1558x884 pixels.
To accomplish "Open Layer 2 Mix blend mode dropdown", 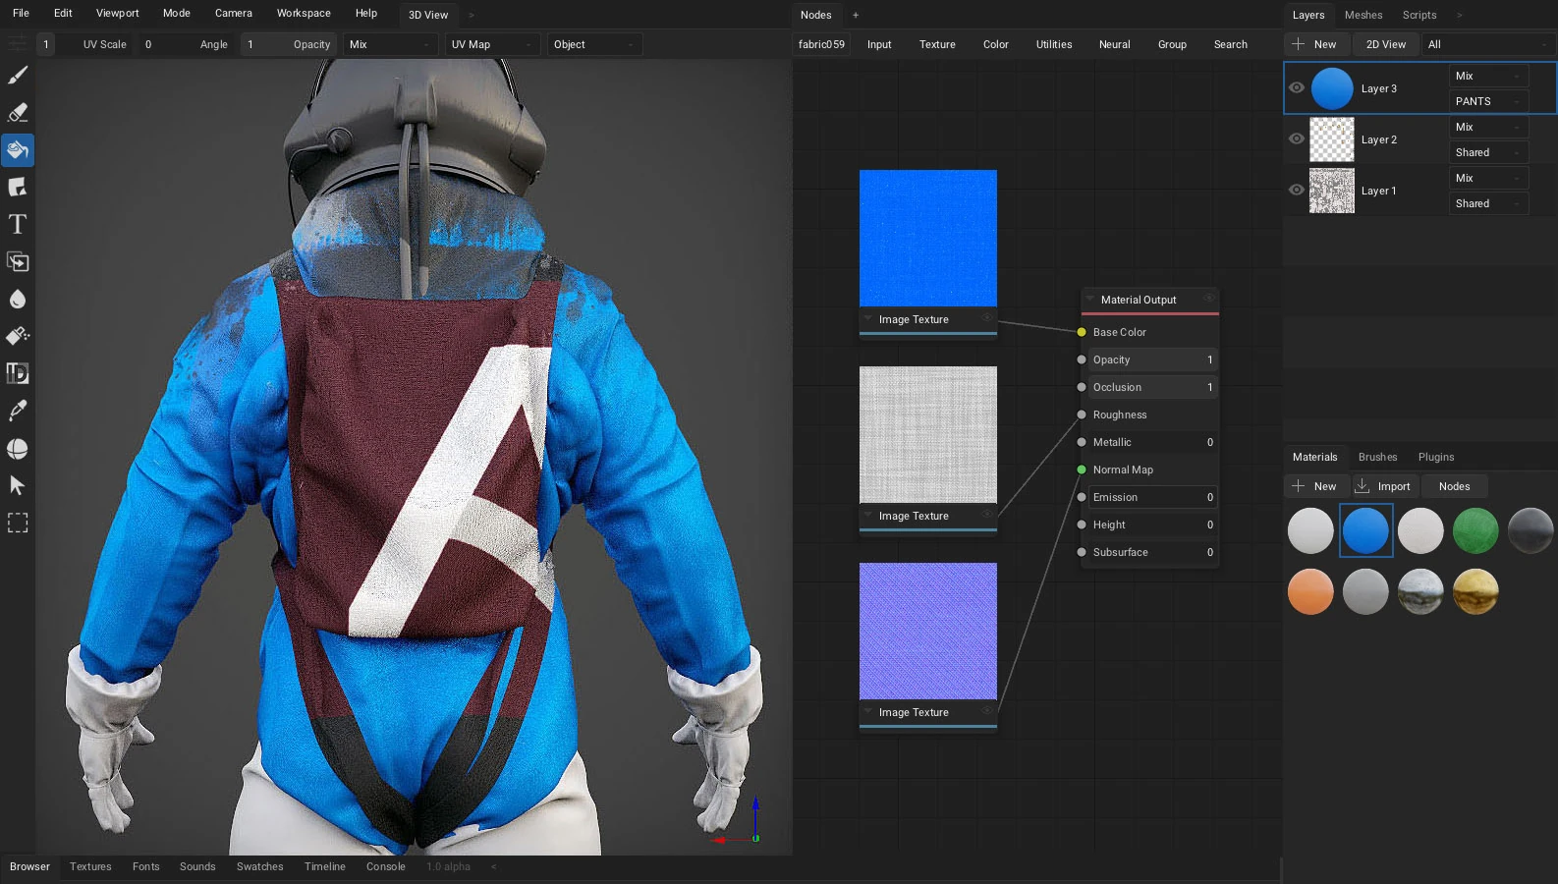I will pos(1489,127).
